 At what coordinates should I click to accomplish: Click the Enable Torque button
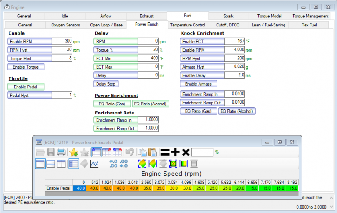pyautogui.click(x=26, y=67)
